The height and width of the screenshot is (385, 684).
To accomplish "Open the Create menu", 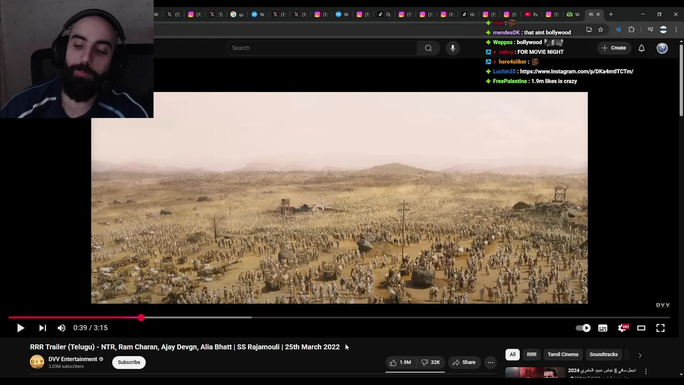I will 613,48.
